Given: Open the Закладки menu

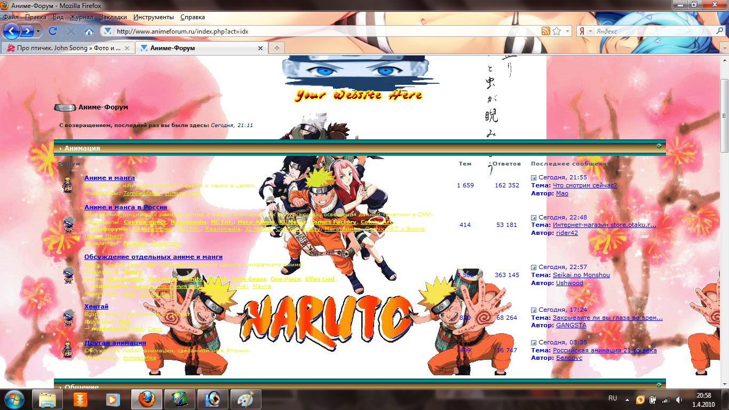Looking at the screenshot, I should (x=113, y=17).
